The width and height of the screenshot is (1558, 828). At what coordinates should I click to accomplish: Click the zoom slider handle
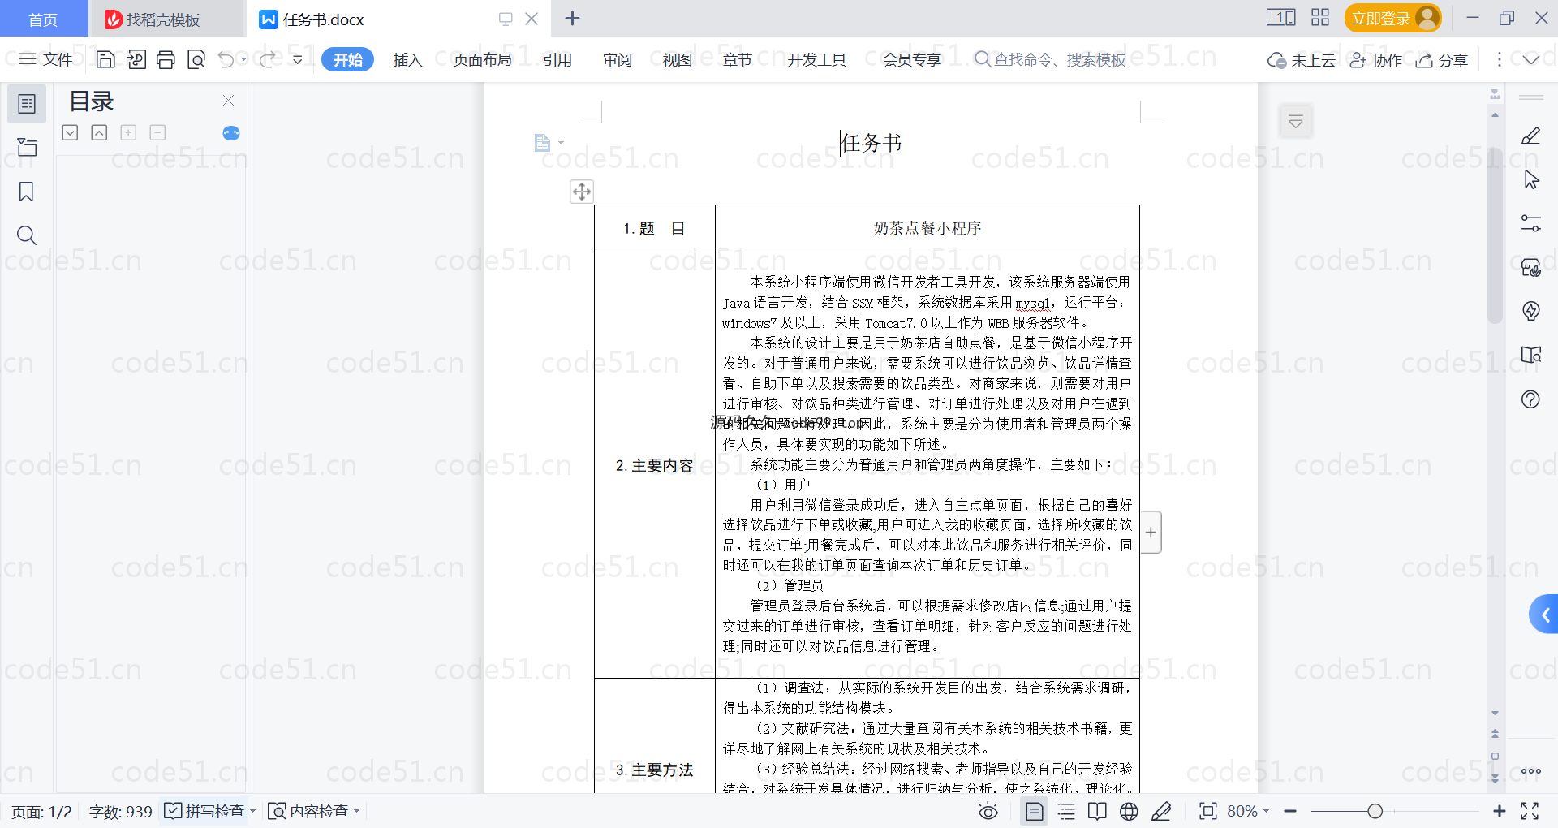(1375, 811)
